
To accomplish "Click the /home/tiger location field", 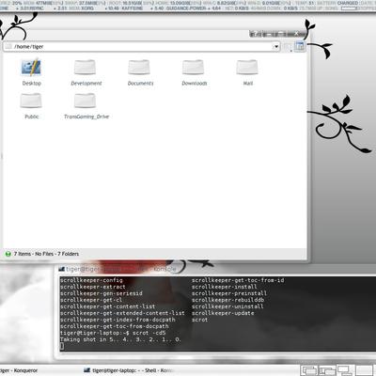I will pyautogui.click(x=143, y=47).
